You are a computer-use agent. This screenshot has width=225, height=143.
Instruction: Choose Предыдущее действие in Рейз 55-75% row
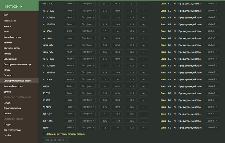(190, 100)
